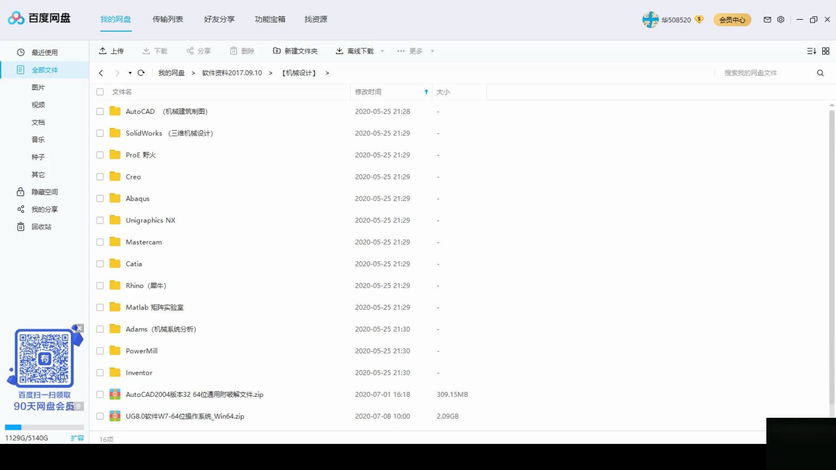Screen dimensions: 836x470
Task: Expand the 离线下载 dropdown arrow
Action: tap(382, 51)
